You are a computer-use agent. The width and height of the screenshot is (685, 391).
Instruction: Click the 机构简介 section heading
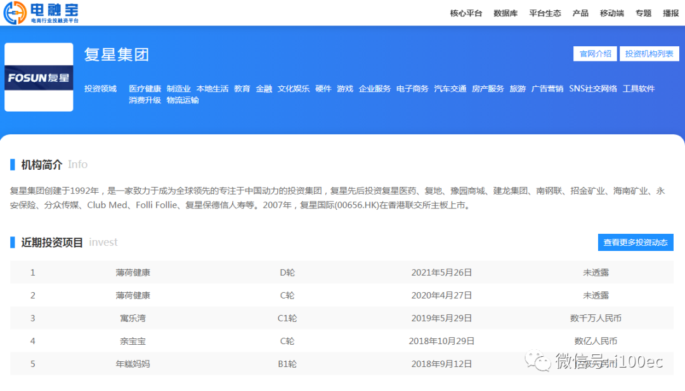(x=41, y=165)
